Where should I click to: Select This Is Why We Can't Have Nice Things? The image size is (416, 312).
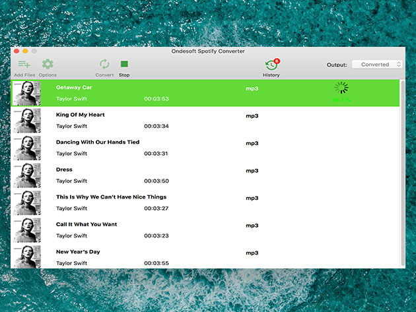111,197
